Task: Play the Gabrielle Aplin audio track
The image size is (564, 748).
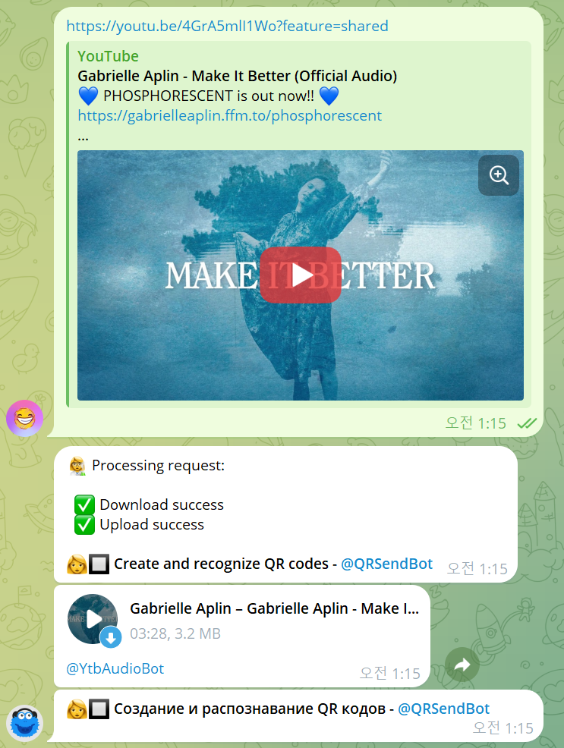Action: tap(91, 618)
